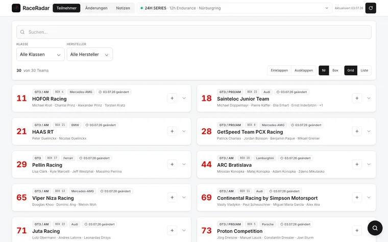This screenshot has height=242, width=388.
Task: Click the GetSpeed Team PCX Racing name
Action: [x=250, y=132]
